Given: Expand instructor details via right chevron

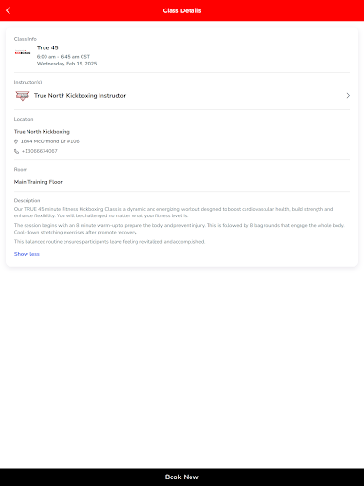Looking at the screenshot, I should [x=348, y=96].
